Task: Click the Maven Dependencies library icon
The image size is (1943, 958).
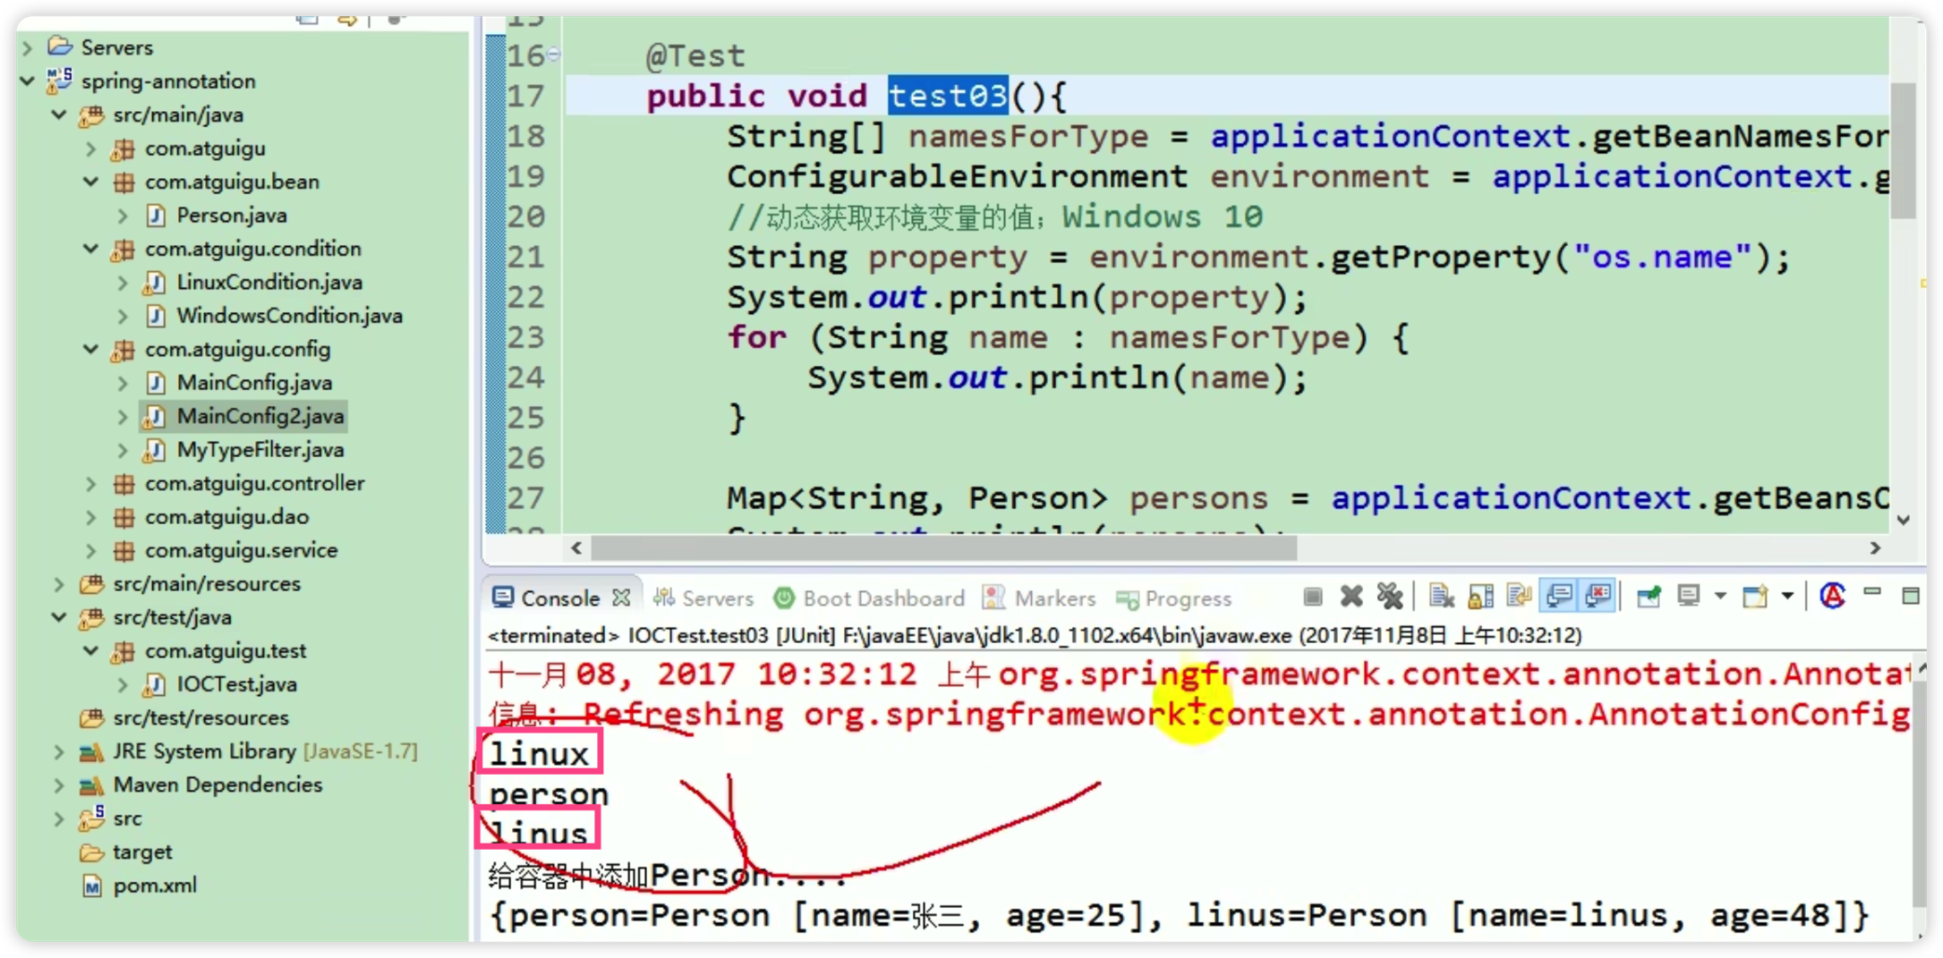Action: tap(91, 785)
